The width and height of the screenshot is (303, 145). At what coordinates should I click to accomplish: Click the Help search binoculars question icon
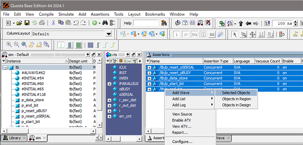click(164, 23)
